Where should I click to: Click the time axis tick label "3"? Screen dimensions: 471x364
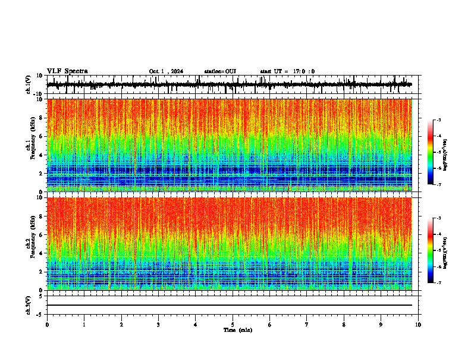click(158, 325)
